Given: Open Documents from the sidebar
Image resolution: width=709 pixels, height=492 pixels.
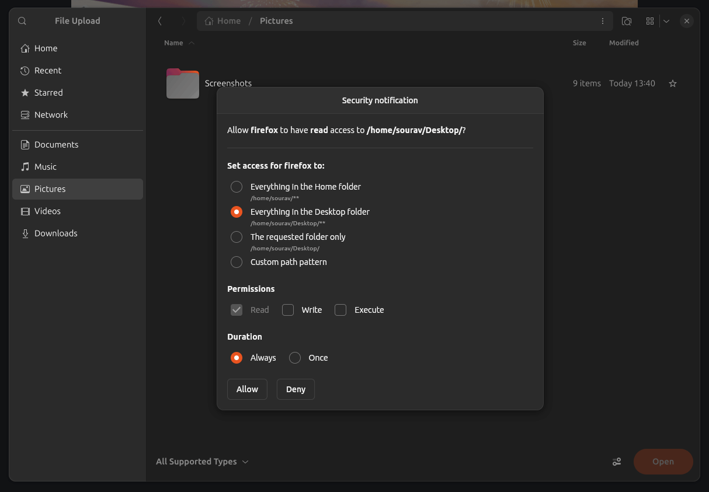Looking at the screenshot, I should point(56,144).
